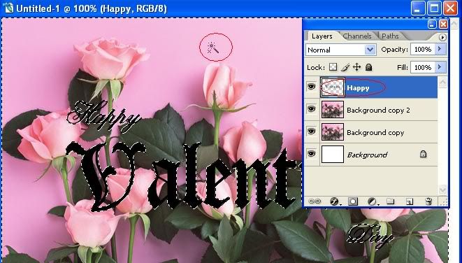The image size is (462, 263).
Task: Maximize the Untitled-1 document window
Action: point(434,8)
